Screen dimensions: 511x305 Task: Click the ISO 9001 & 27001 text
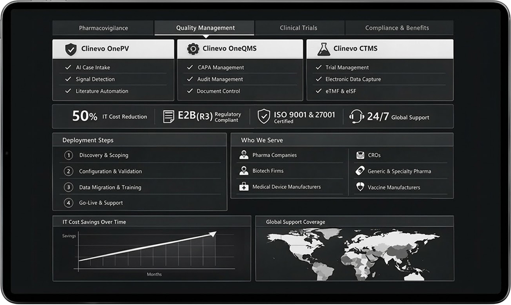[x=304, y=115]
